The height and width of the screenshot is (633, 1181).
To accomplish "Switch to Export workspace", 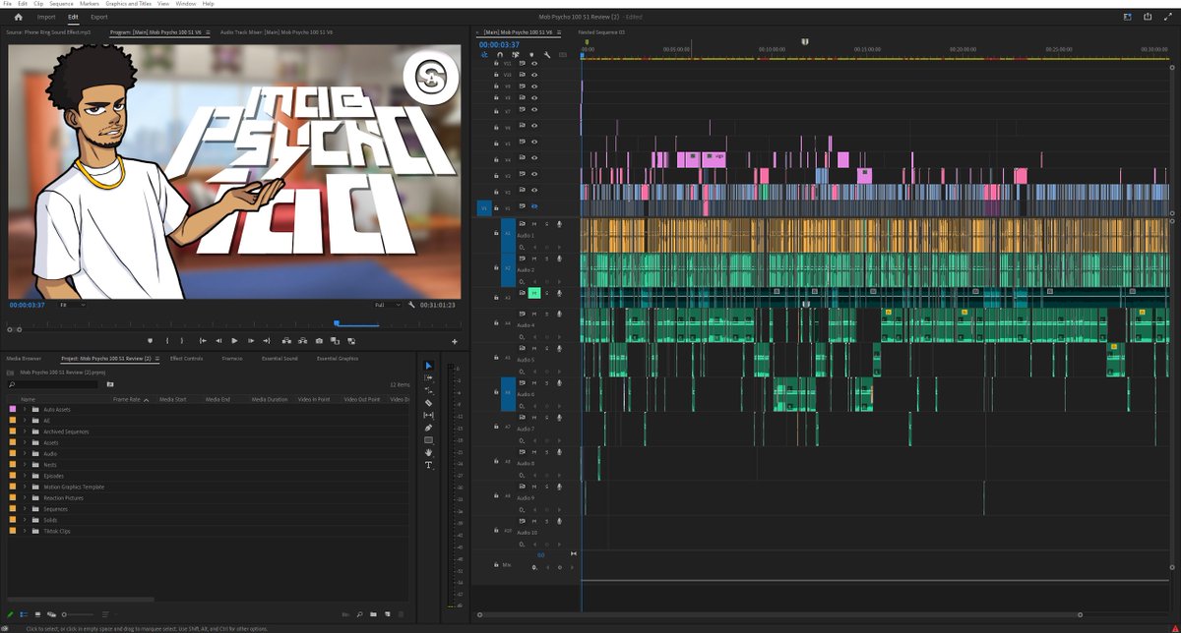I will (99, 17).
